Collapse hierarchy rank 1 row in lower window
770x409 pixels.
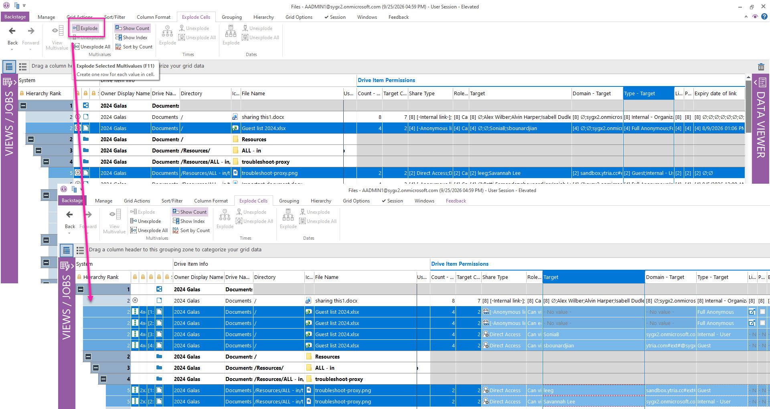point(81,289)
